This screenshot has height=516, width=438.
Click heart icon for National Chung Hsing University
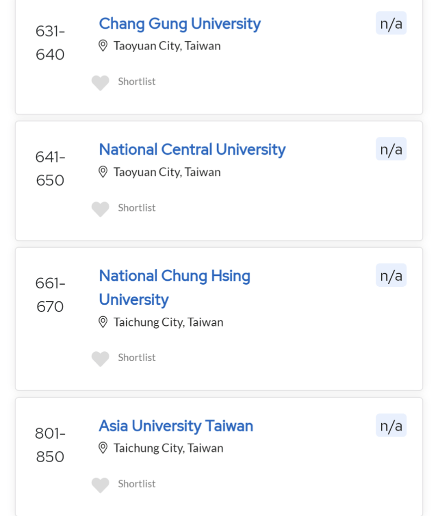tap(100, 358)
